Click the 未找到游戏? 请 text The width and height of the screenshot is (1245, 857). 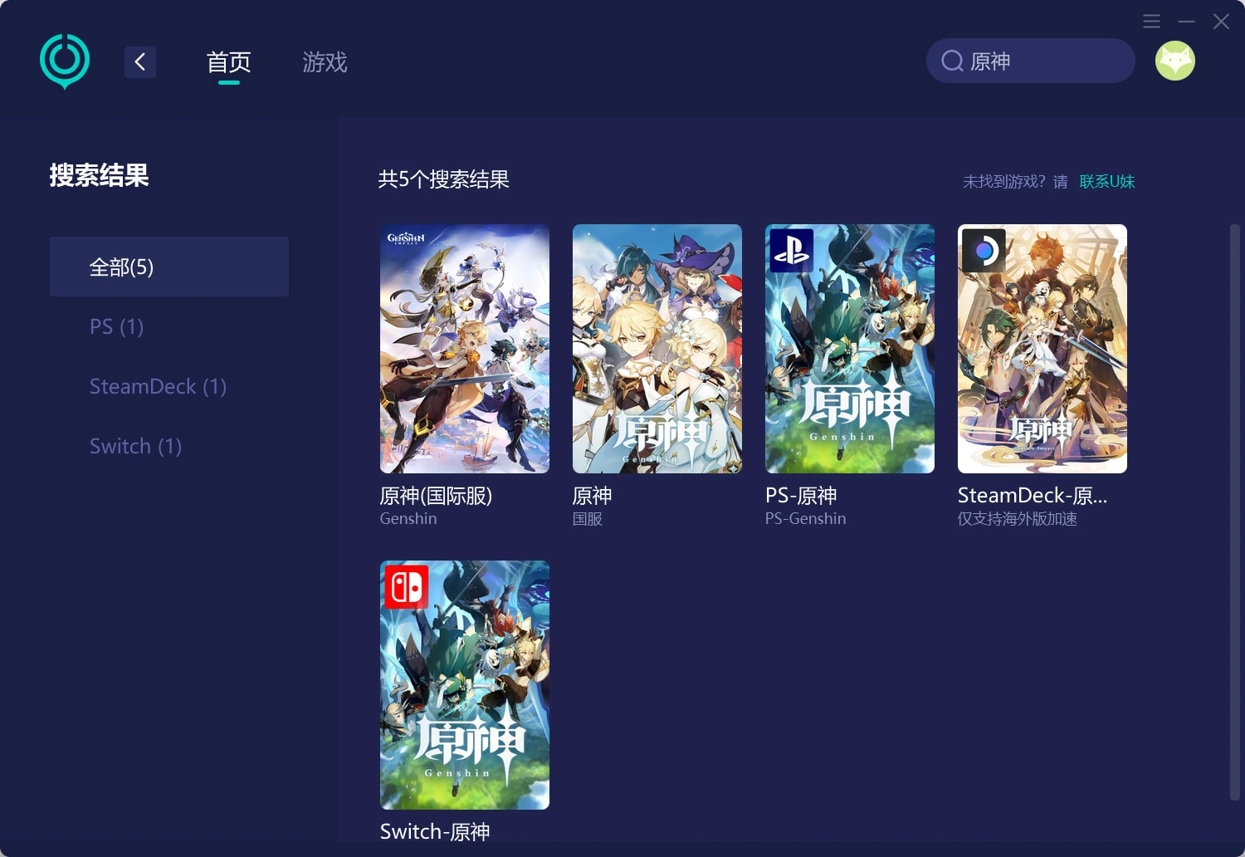(1015, 182)
